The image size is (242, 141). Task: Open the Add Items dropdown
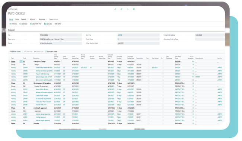[59, 24]
